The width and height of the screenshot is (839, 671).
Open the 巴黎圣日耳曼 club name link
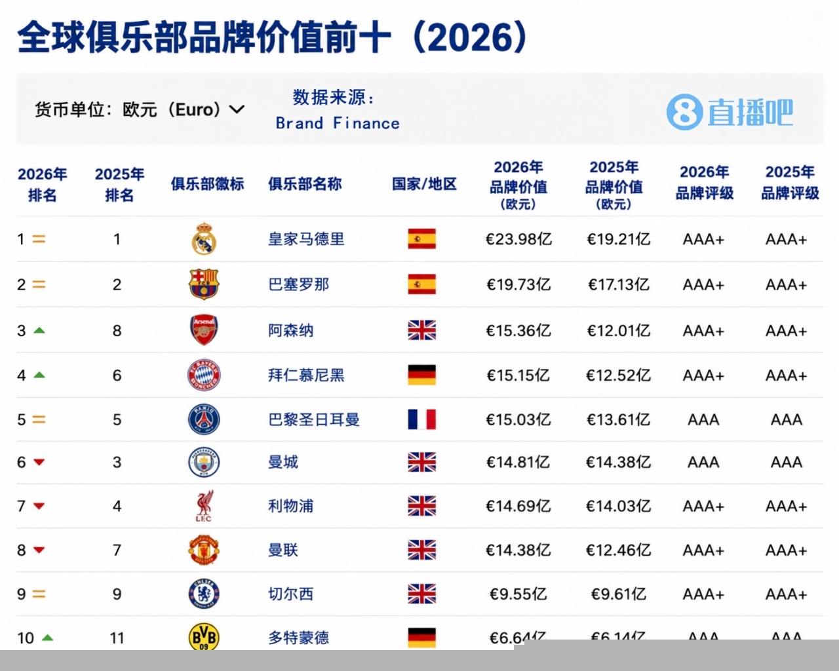[x=314, y=419]
